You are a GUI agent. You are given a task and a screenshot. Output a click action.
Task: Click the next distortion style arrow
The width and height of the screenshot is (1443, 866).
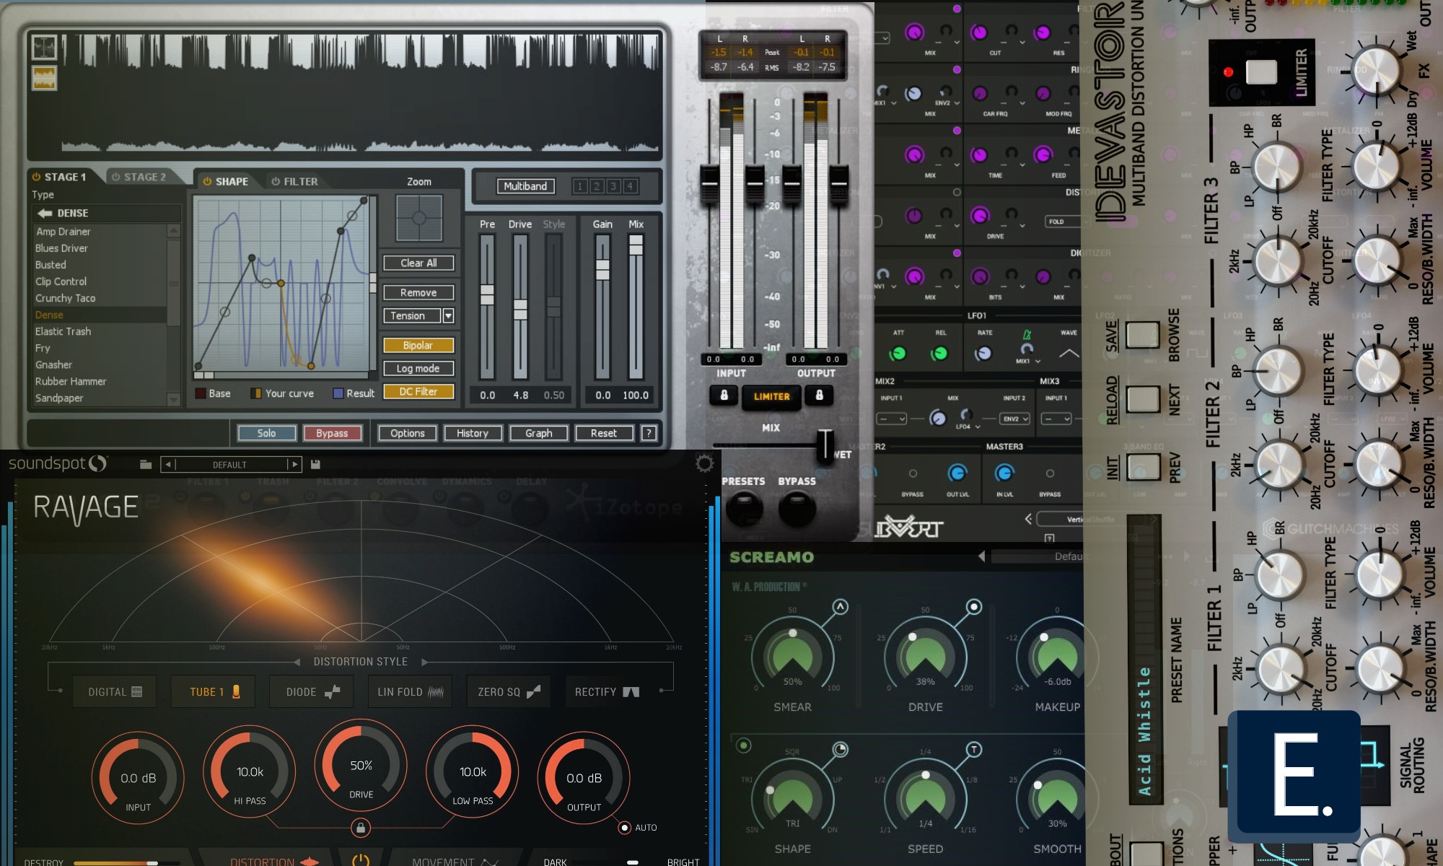coord(424,662)
